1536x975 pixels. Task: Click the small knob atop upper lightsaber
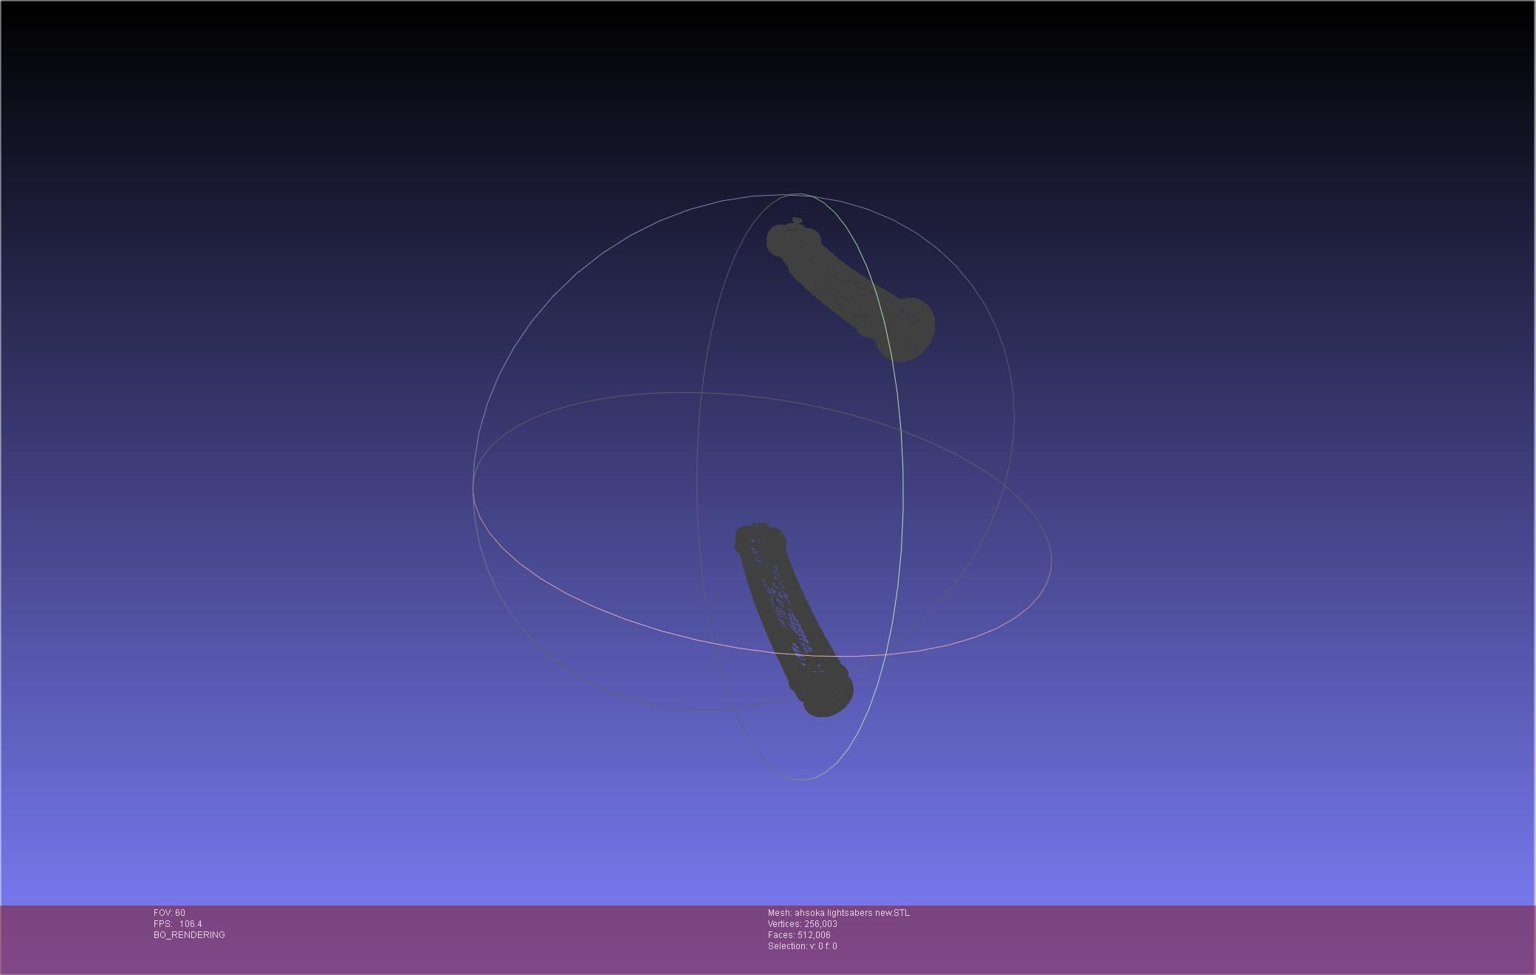[x=796, y=220]
